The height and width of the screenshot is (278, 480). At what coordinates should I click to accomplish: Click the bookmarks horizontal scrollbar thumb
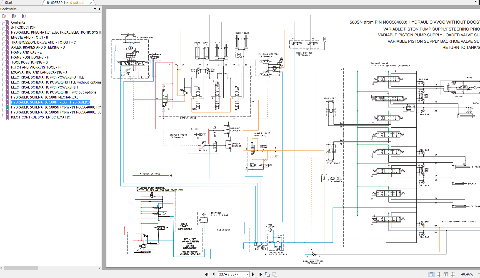(x=21, y=268)
